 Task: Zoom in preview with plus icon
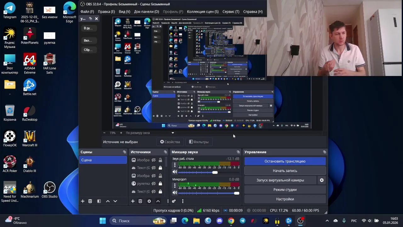pyautogui.click(x=121, y=133)
